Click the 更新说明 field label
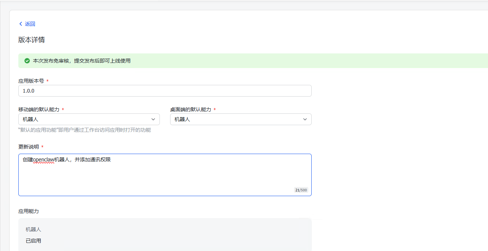 (29, 147)
